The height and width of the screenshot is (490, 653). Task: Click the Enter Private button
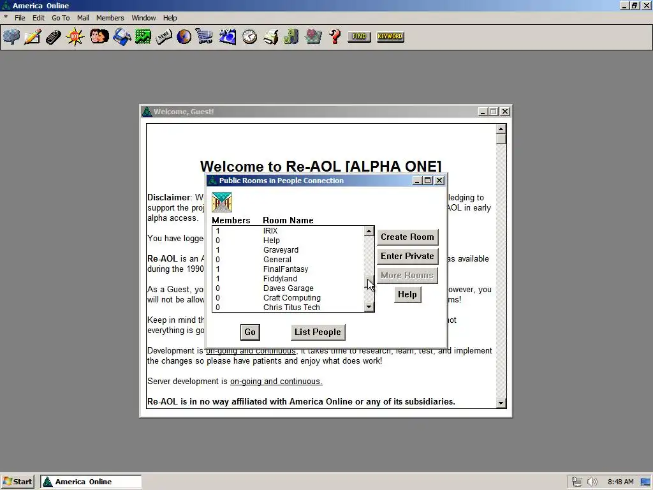(x=407, y=256)
